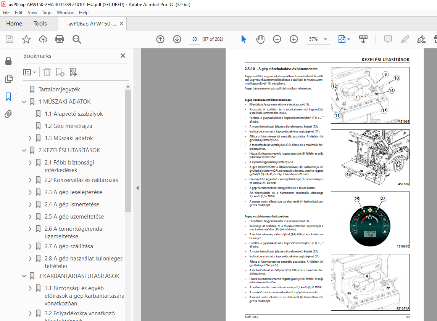This screenshot has height=321, width=437.
Task: Open the View menu
Action: (32, 13)
